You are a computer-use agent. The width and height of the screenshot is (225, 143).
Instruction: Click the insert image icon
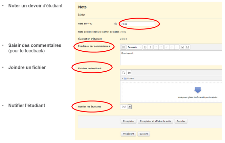(182, 47)
